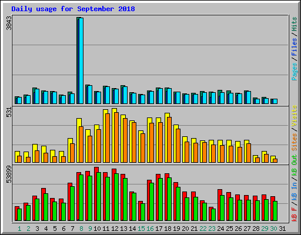
Task: Click the cyan pages bar for day 3
Action: 37,96
